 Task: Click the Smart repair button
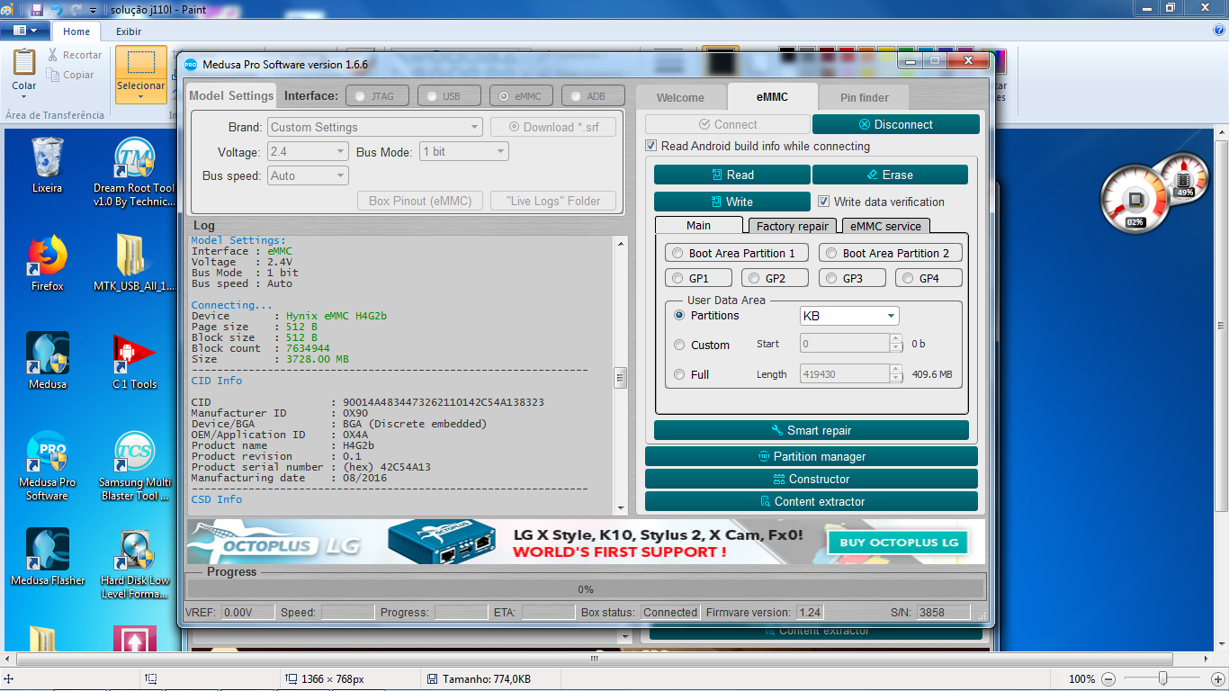[812, 430]
